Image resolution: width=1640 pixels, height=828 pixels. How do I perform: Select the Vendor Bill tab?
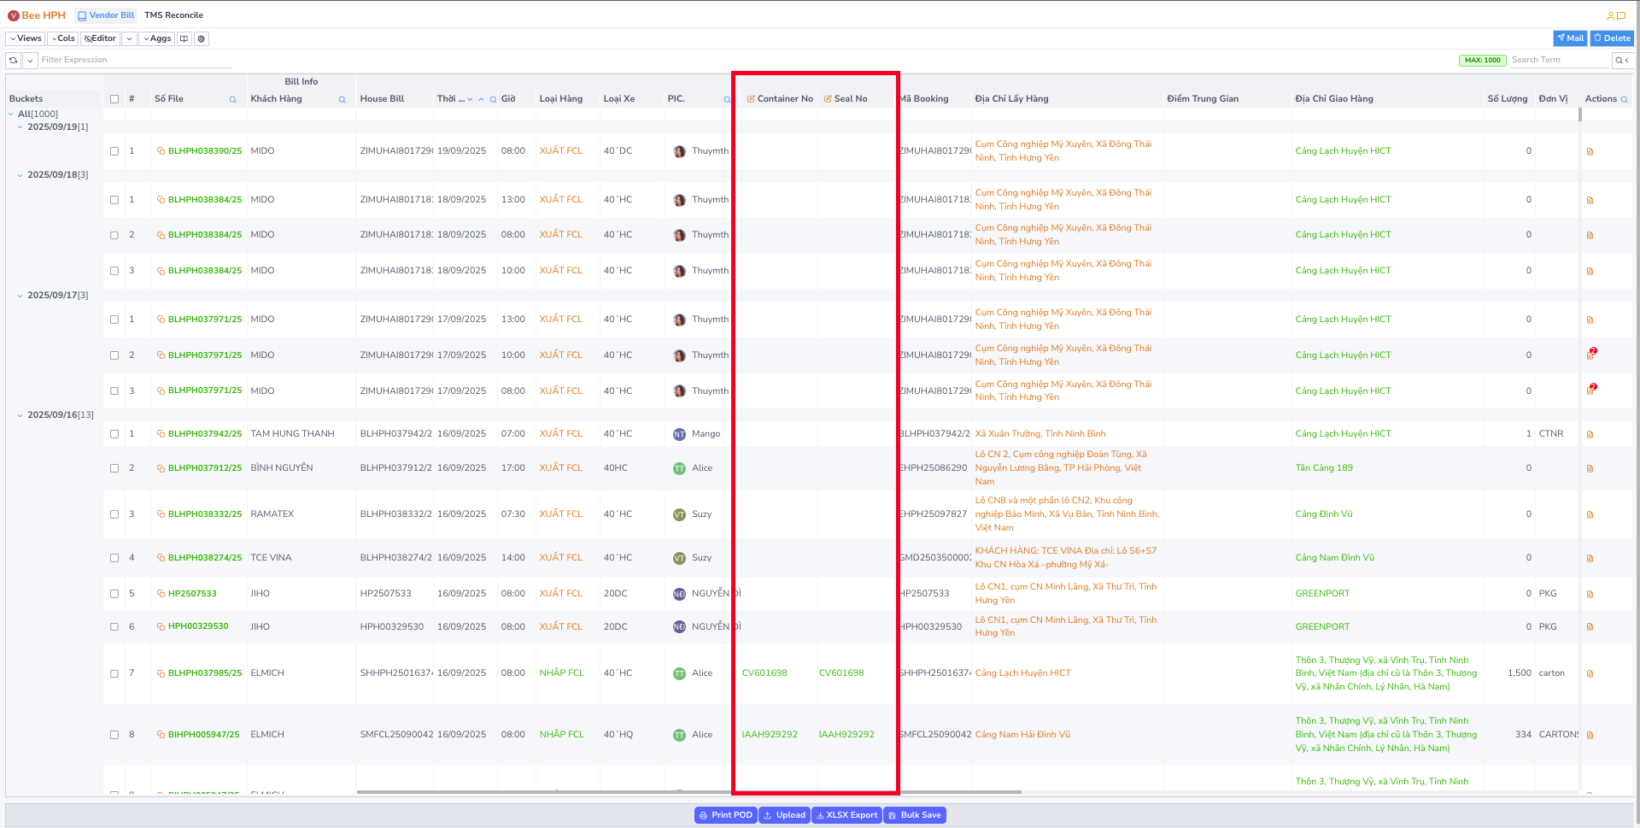coord(106,15)
